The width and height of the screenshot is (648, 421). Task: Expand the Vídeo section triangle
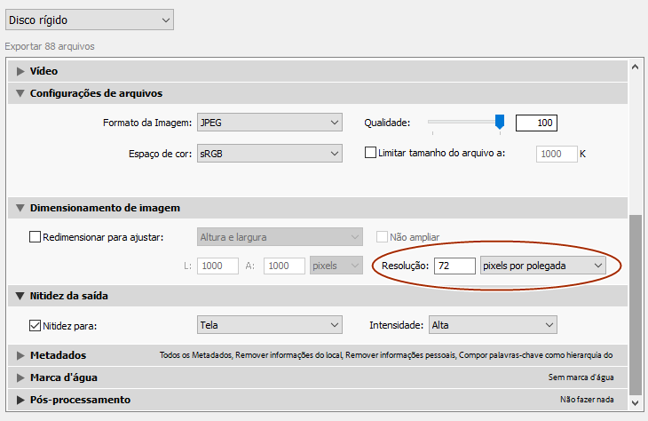coord(20,71)
